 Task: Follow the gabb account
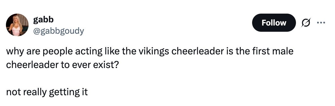click(x=274, y=23)
